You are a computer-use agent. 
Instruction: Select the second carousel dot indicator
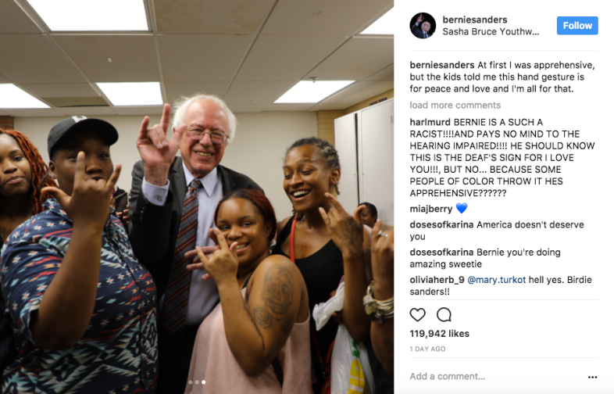pyautogui.click(x=197, y=381)
